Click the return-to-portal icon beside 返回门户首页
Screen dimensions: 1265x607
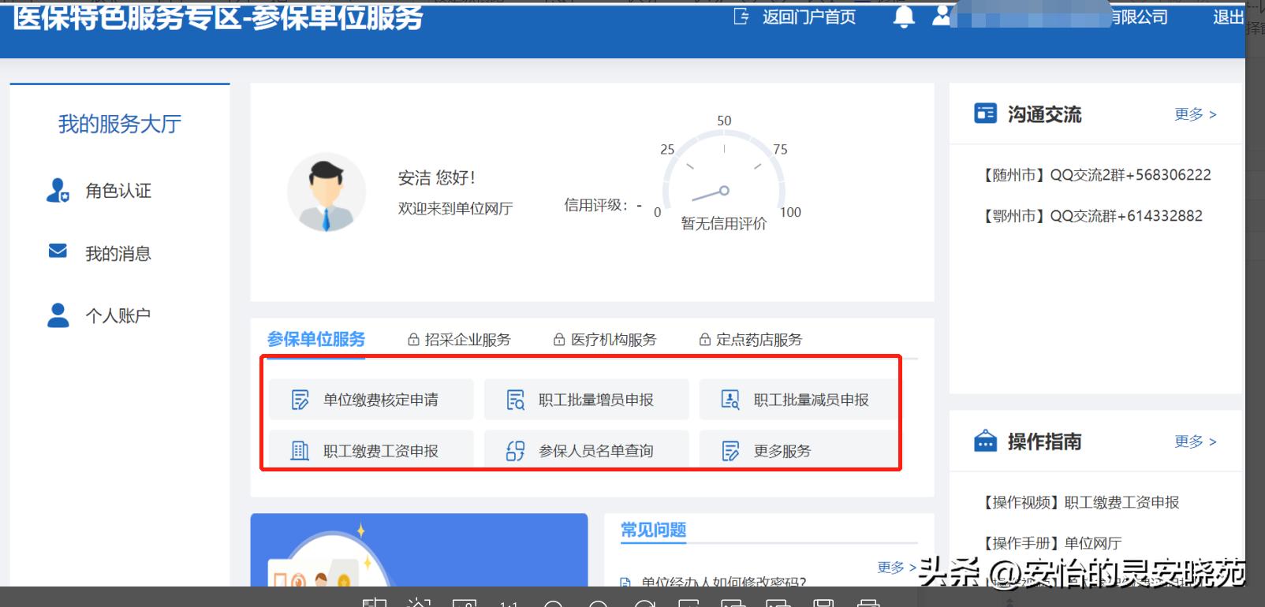click(741, 17)
